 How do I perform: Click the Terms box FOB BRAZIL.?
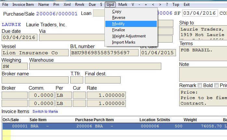click(x=203, y=54)
